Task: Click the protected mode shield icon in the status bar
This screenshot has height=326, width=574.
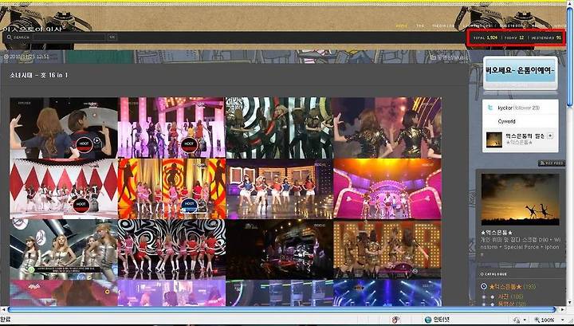Action: [x=517, y=320]
